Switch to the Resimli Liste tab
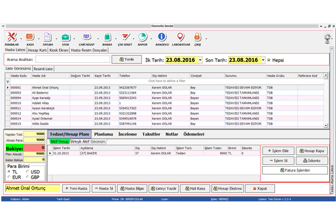 [43, 69]
